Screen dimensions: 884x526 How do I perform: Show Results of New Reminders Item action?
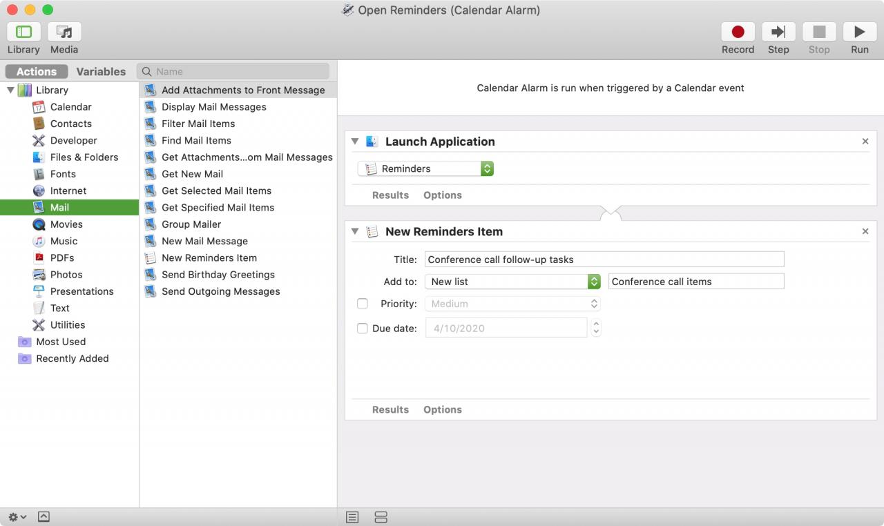coord(390,409)
